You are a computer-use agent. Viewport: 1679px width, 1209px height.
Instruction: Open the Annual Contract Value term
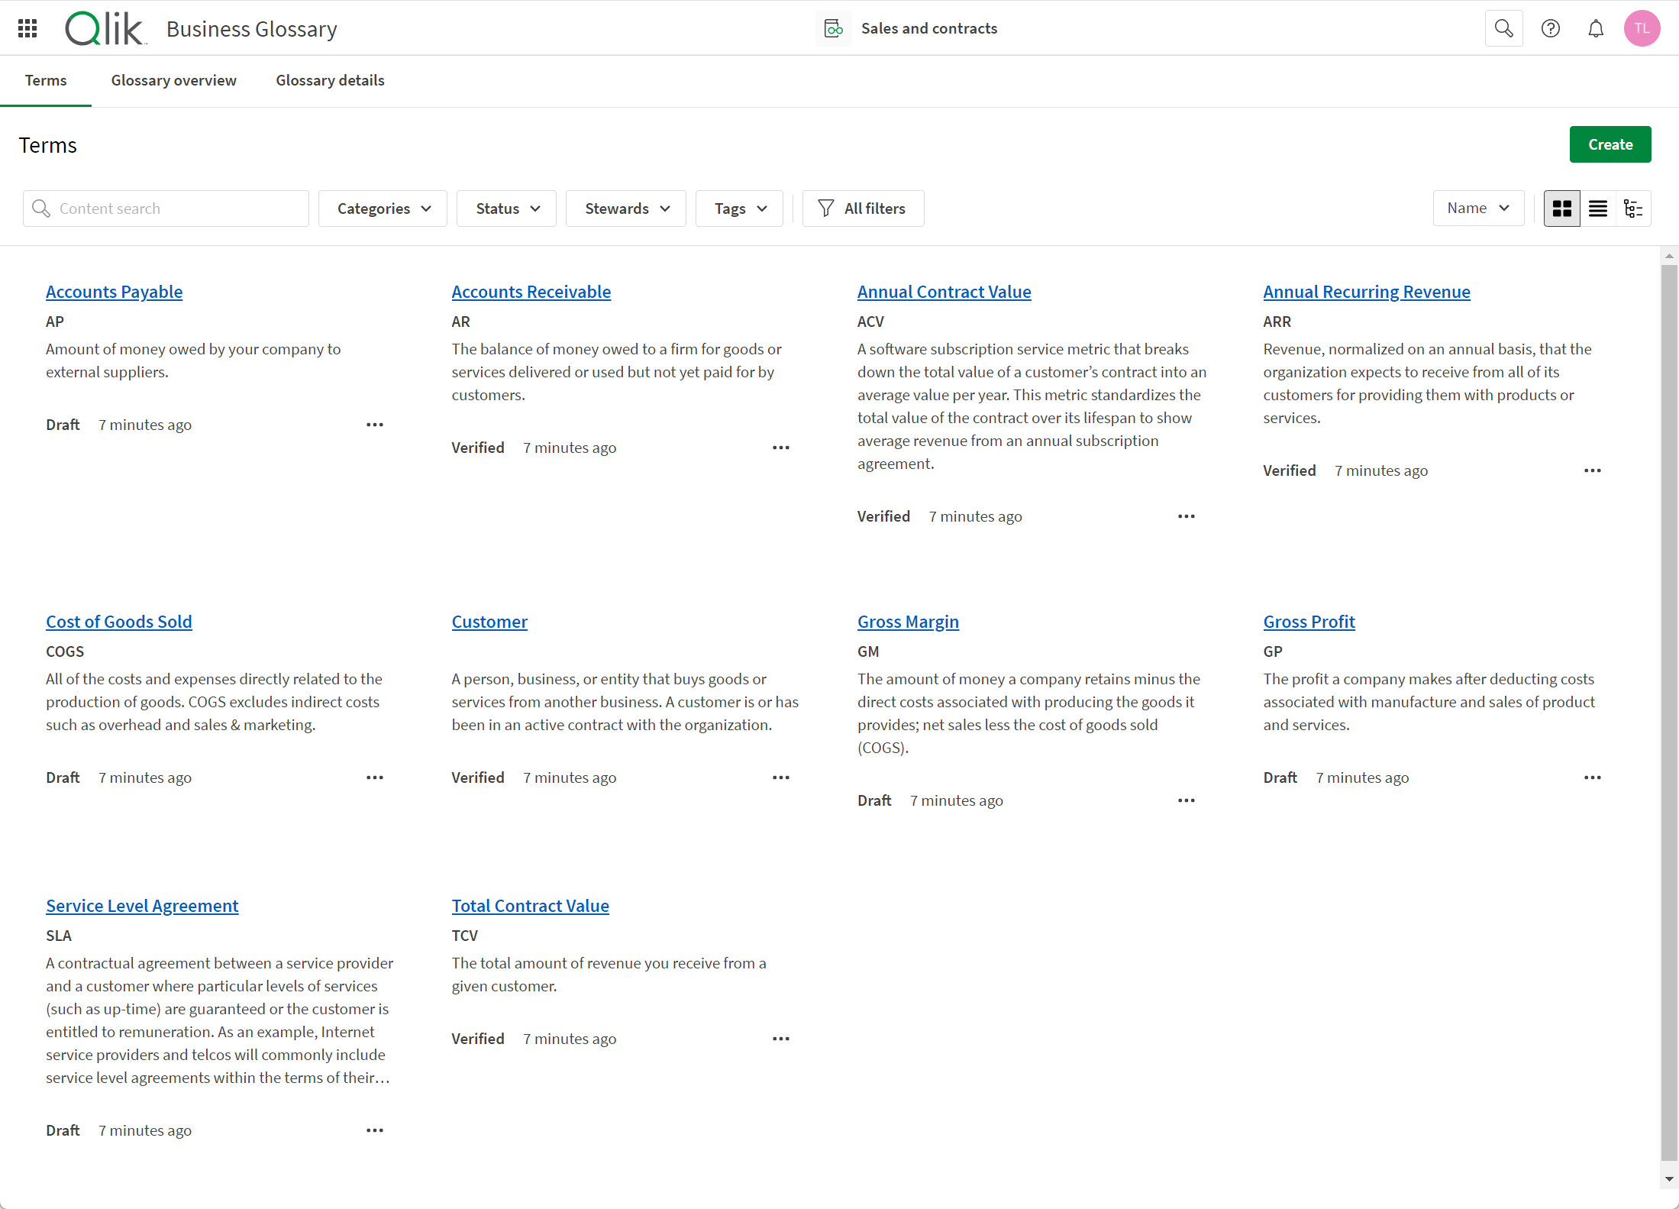(945, 291)
